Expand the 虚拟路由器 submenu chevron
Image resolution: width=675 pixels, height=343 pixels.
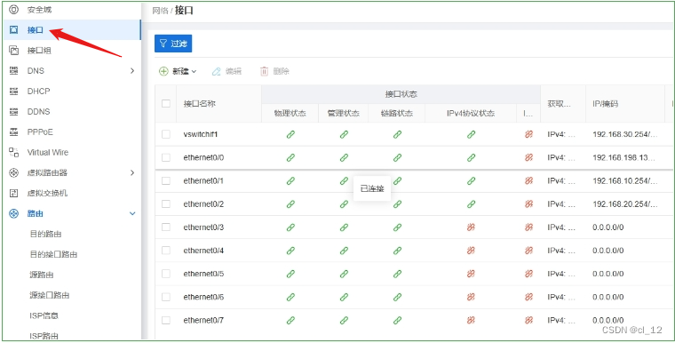click(132, 172)
